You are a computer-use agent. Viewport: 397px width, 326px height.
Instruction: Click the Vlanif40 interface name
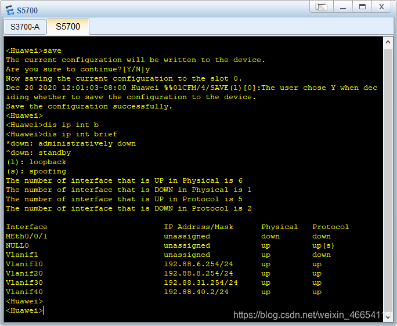24,292
